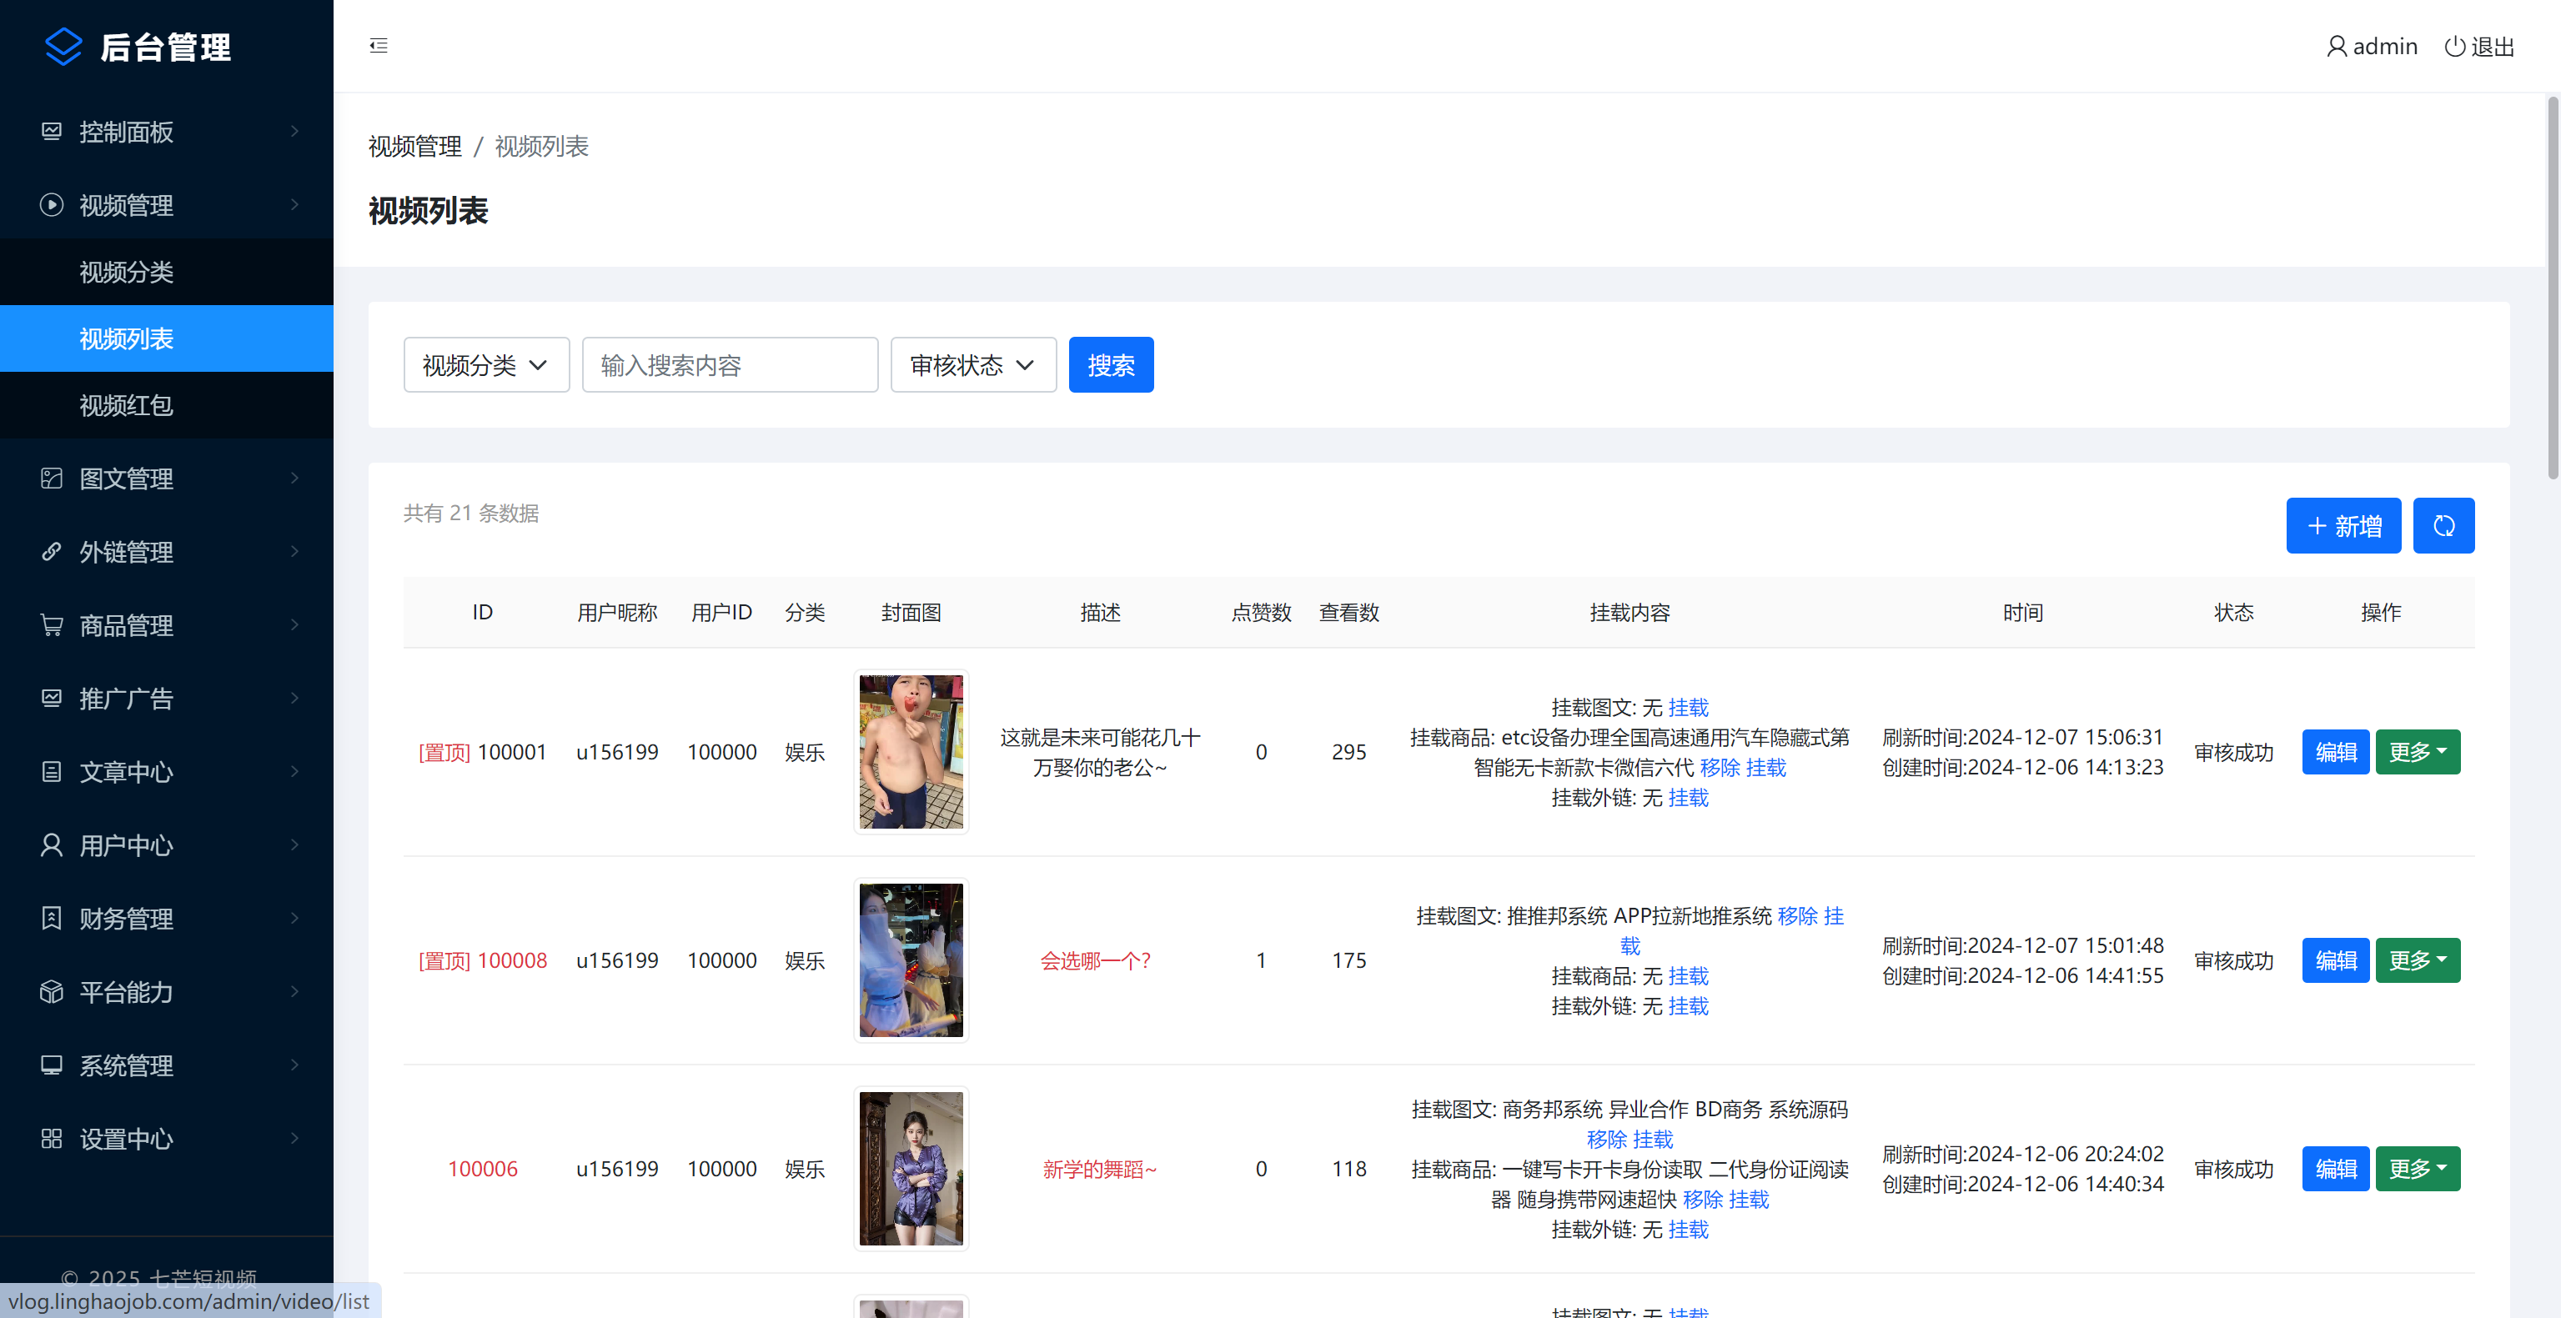The height and width of the screenshot is (1318, 2561).
Task: Click the 共有 21 条数据 count text
Action: pyautogui.click(x=471, y=513)
